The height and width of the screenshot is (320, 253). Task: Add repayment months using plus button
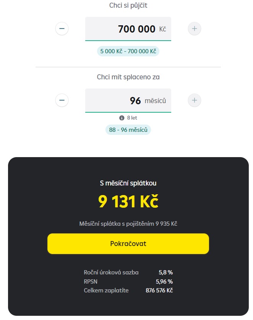click(195, 100)
